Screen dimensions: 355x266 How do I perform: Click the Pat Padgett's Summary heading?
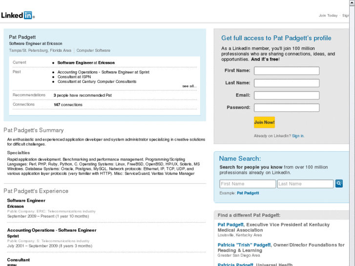coord(34,130)
